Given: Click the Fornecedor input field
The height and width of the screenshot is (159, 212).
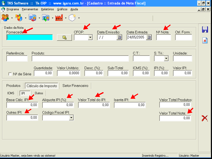Looking at the screenshot, I should coord(30,37).
